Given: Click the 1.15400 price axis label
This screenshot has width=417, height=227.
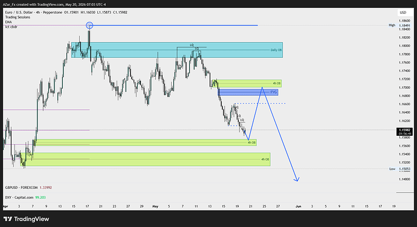Looking at the screenshot, I should [404, 154].
